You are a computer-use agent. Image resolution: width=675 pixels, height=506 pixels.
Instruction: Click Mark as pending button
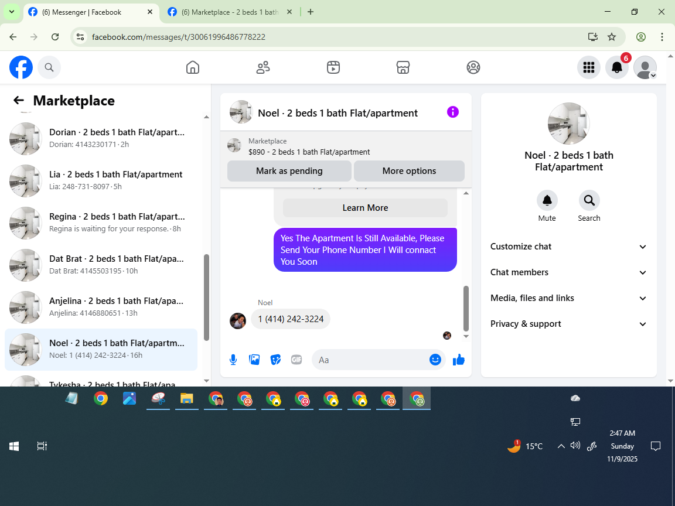tap(289, 171)
